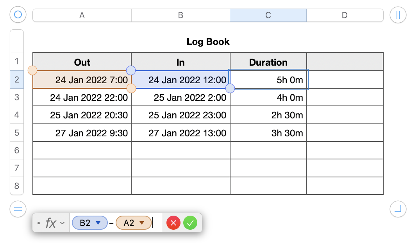The image size is (411, 243).
Task: Click the Duration header cell
Action: (x=268, y=62)
